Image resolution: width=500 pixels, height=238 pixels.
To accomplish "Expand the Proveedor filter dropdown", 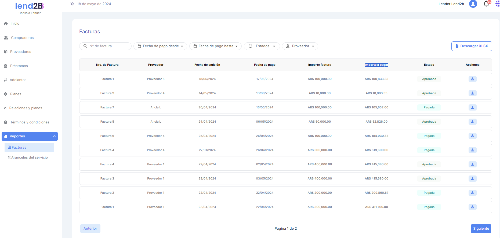I will 300,46.
